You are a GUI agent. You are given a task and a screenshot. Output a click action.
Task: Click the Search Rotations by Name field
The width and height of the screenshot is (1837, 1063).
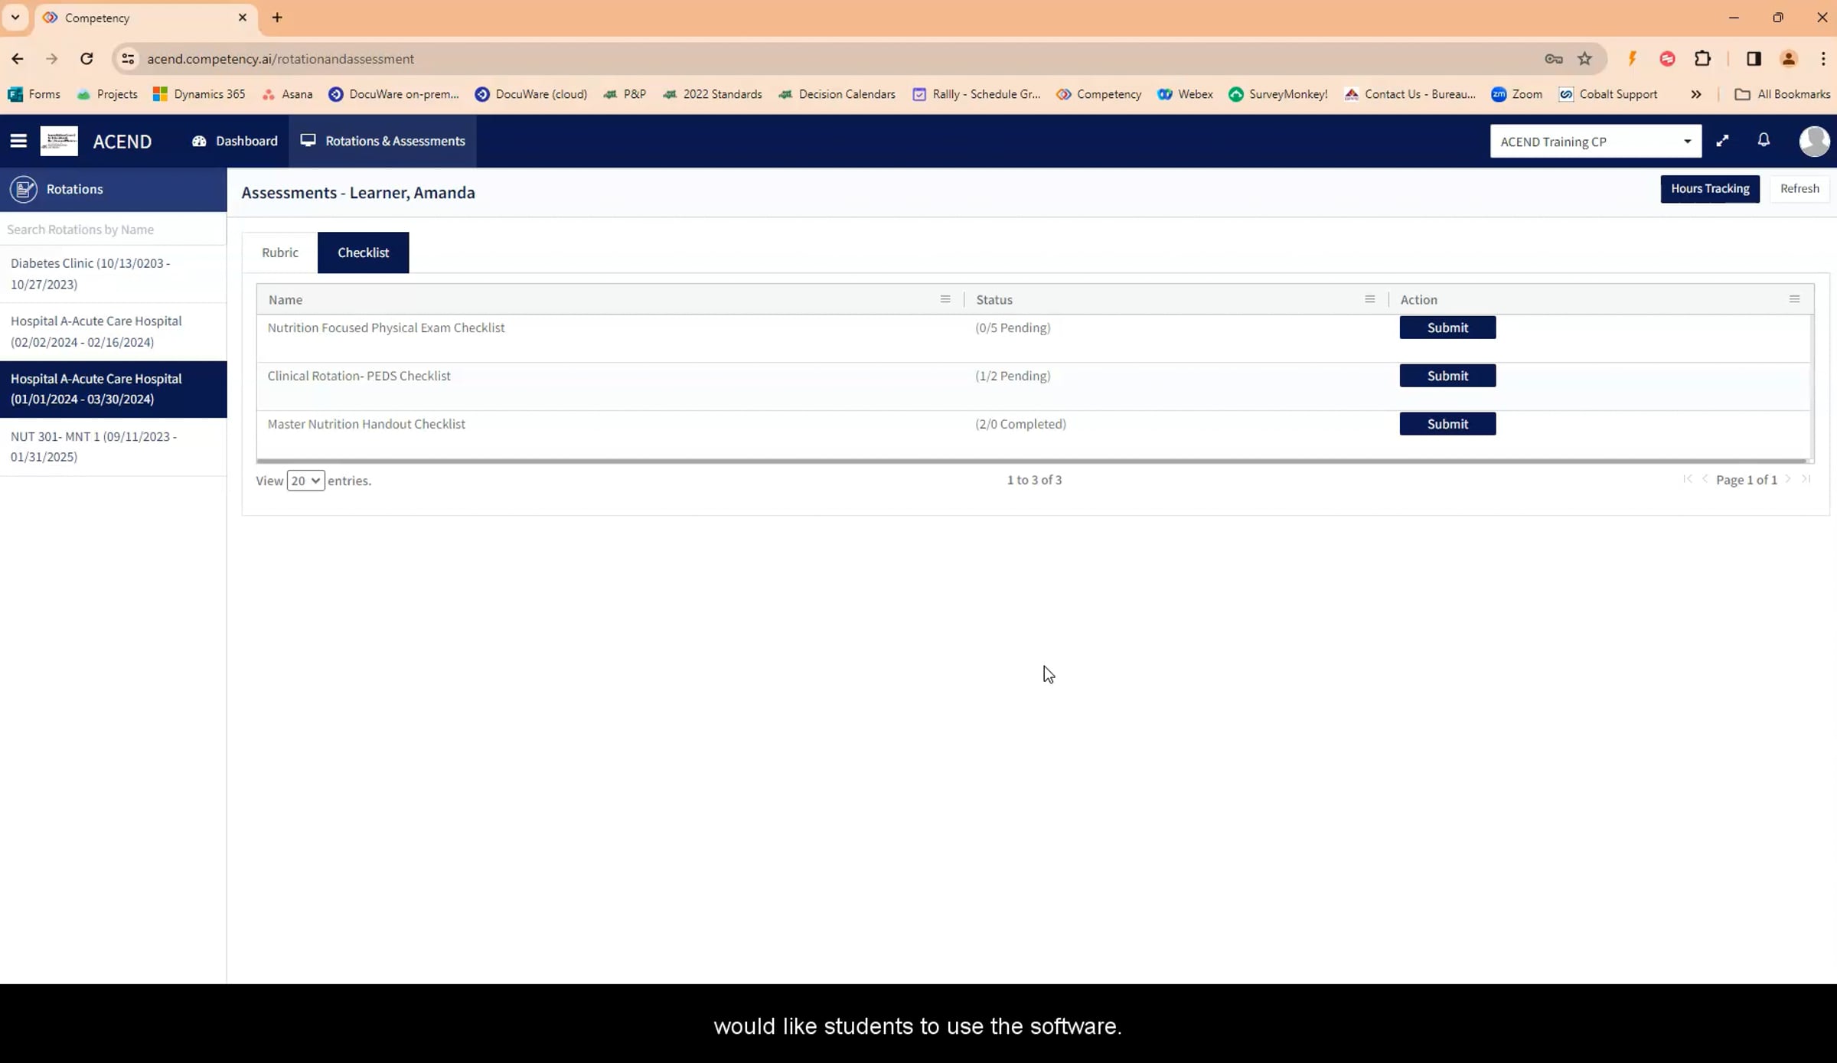113,229
